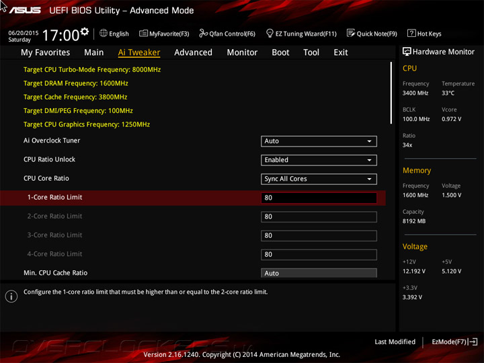Select the CPU Core Ratio label
Viewport: 484px width, 363px height.
(46, 178)
